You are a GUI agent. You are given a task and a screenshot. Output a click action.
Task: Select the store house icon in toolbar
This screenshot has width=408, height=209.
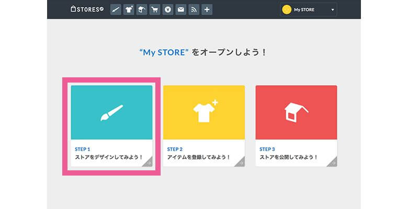coord(142,9)
